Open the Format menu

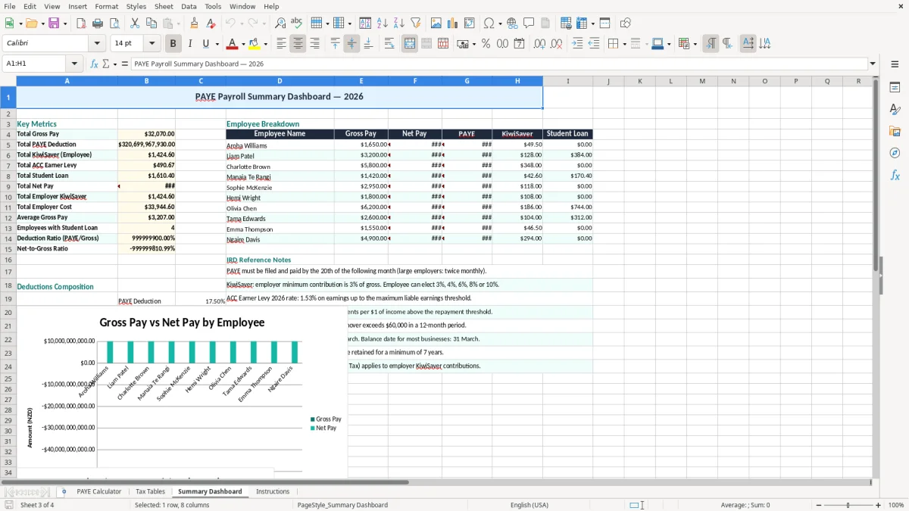click(x=106, y=6)
